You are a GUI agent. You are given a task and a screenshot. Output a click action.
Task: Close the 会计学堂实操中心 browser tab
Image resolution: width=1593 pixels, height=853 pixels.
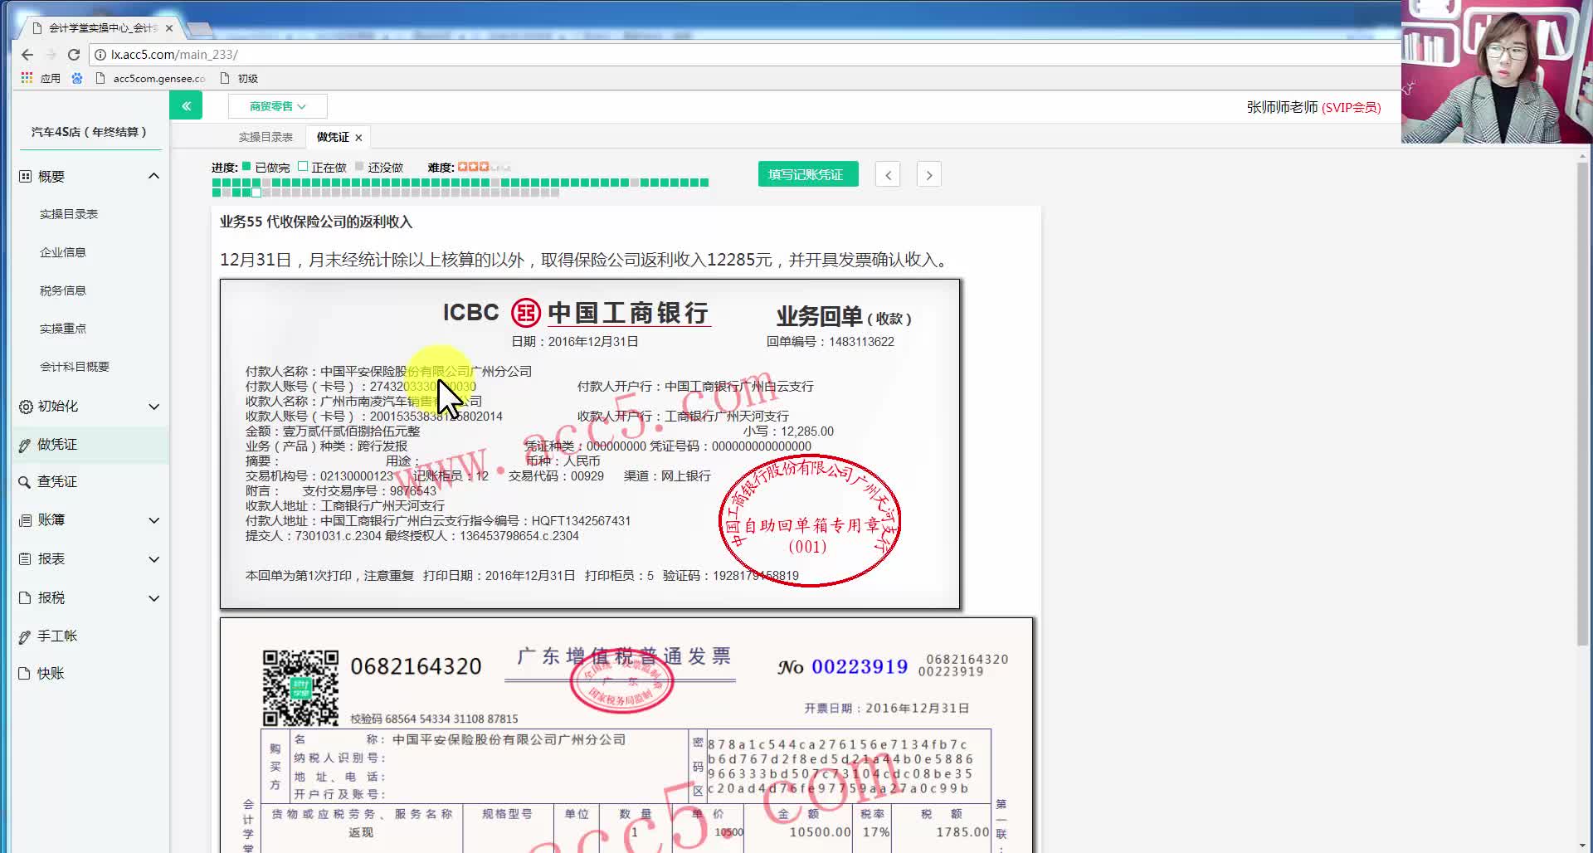169,28
